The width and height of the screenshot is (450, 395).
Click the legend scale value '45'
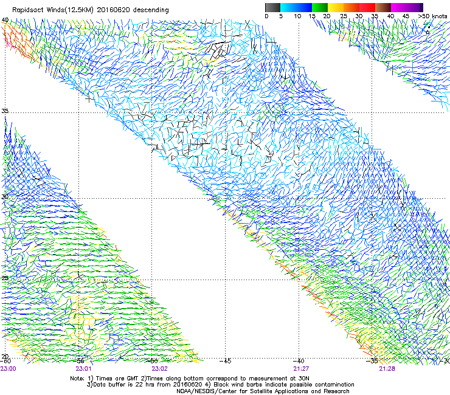406,16
